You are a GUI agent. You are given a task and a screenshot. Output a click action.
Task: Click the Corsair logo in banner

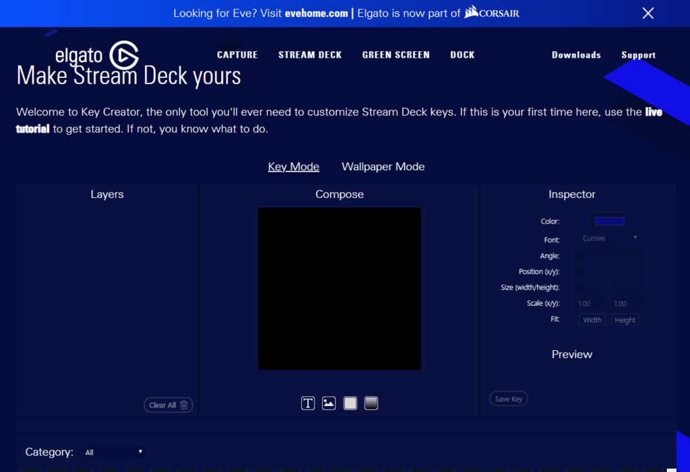pos(491,12)
